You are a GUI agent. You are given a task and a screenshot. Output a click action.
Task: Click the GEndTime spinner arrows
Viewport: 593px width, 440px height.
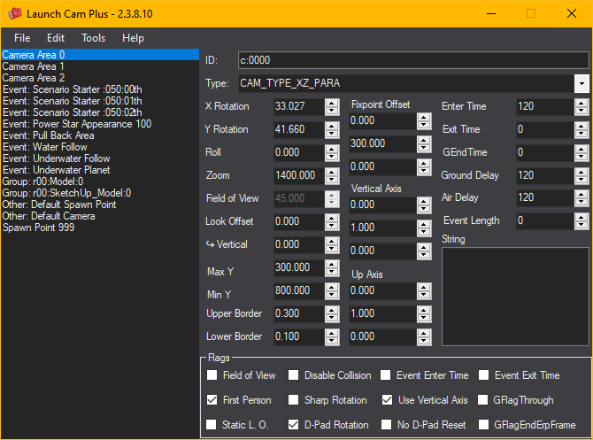point(581,152)
